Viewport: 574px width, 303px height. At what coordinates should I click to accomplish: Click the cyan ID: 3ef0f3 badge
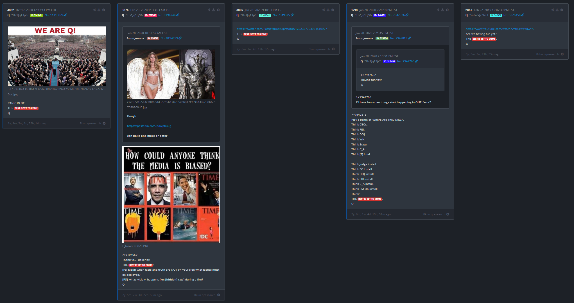coord(496,15)
